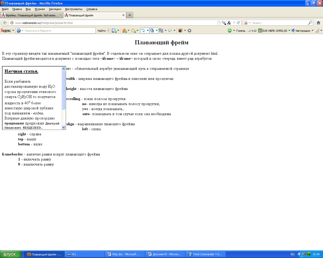Click the iframe scrollbar down arrow
Screen dimensions: 323x258
coord(63,127)
